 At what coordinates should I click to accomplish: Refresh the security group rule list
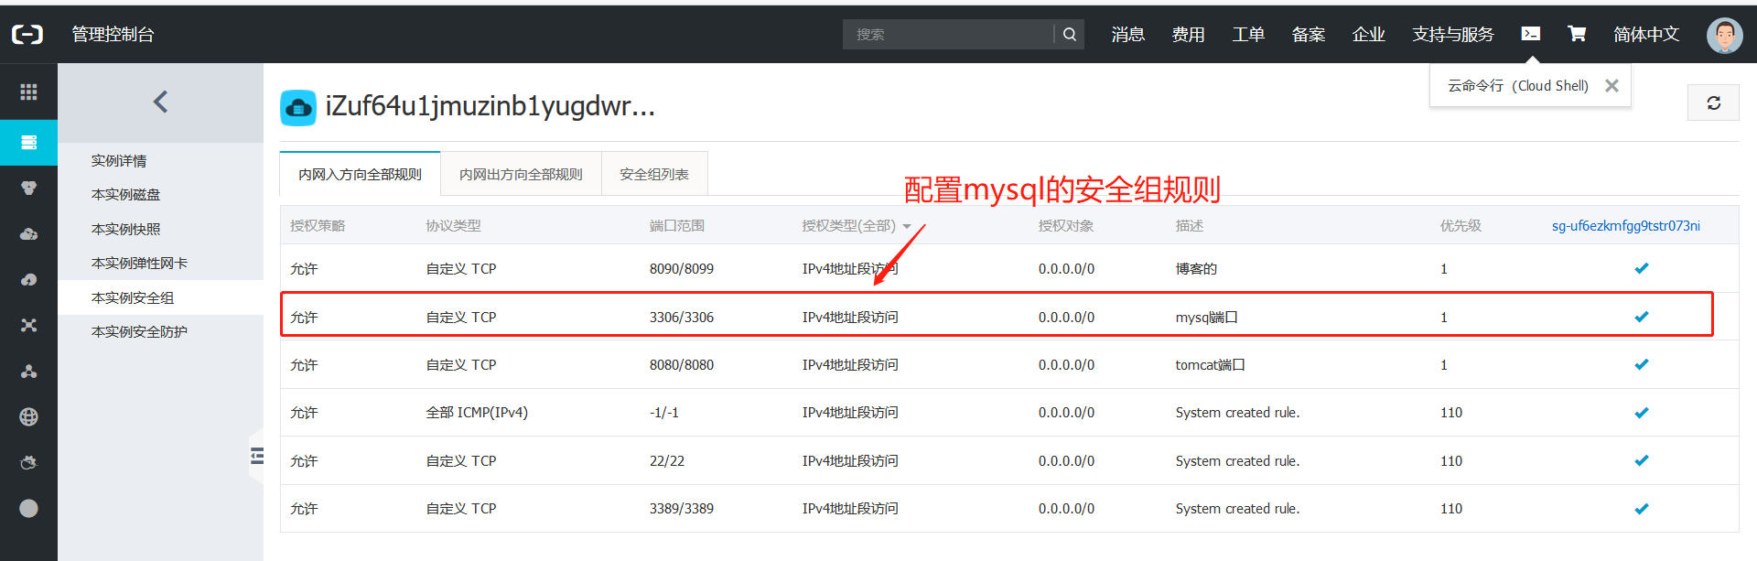[1713, 102]
